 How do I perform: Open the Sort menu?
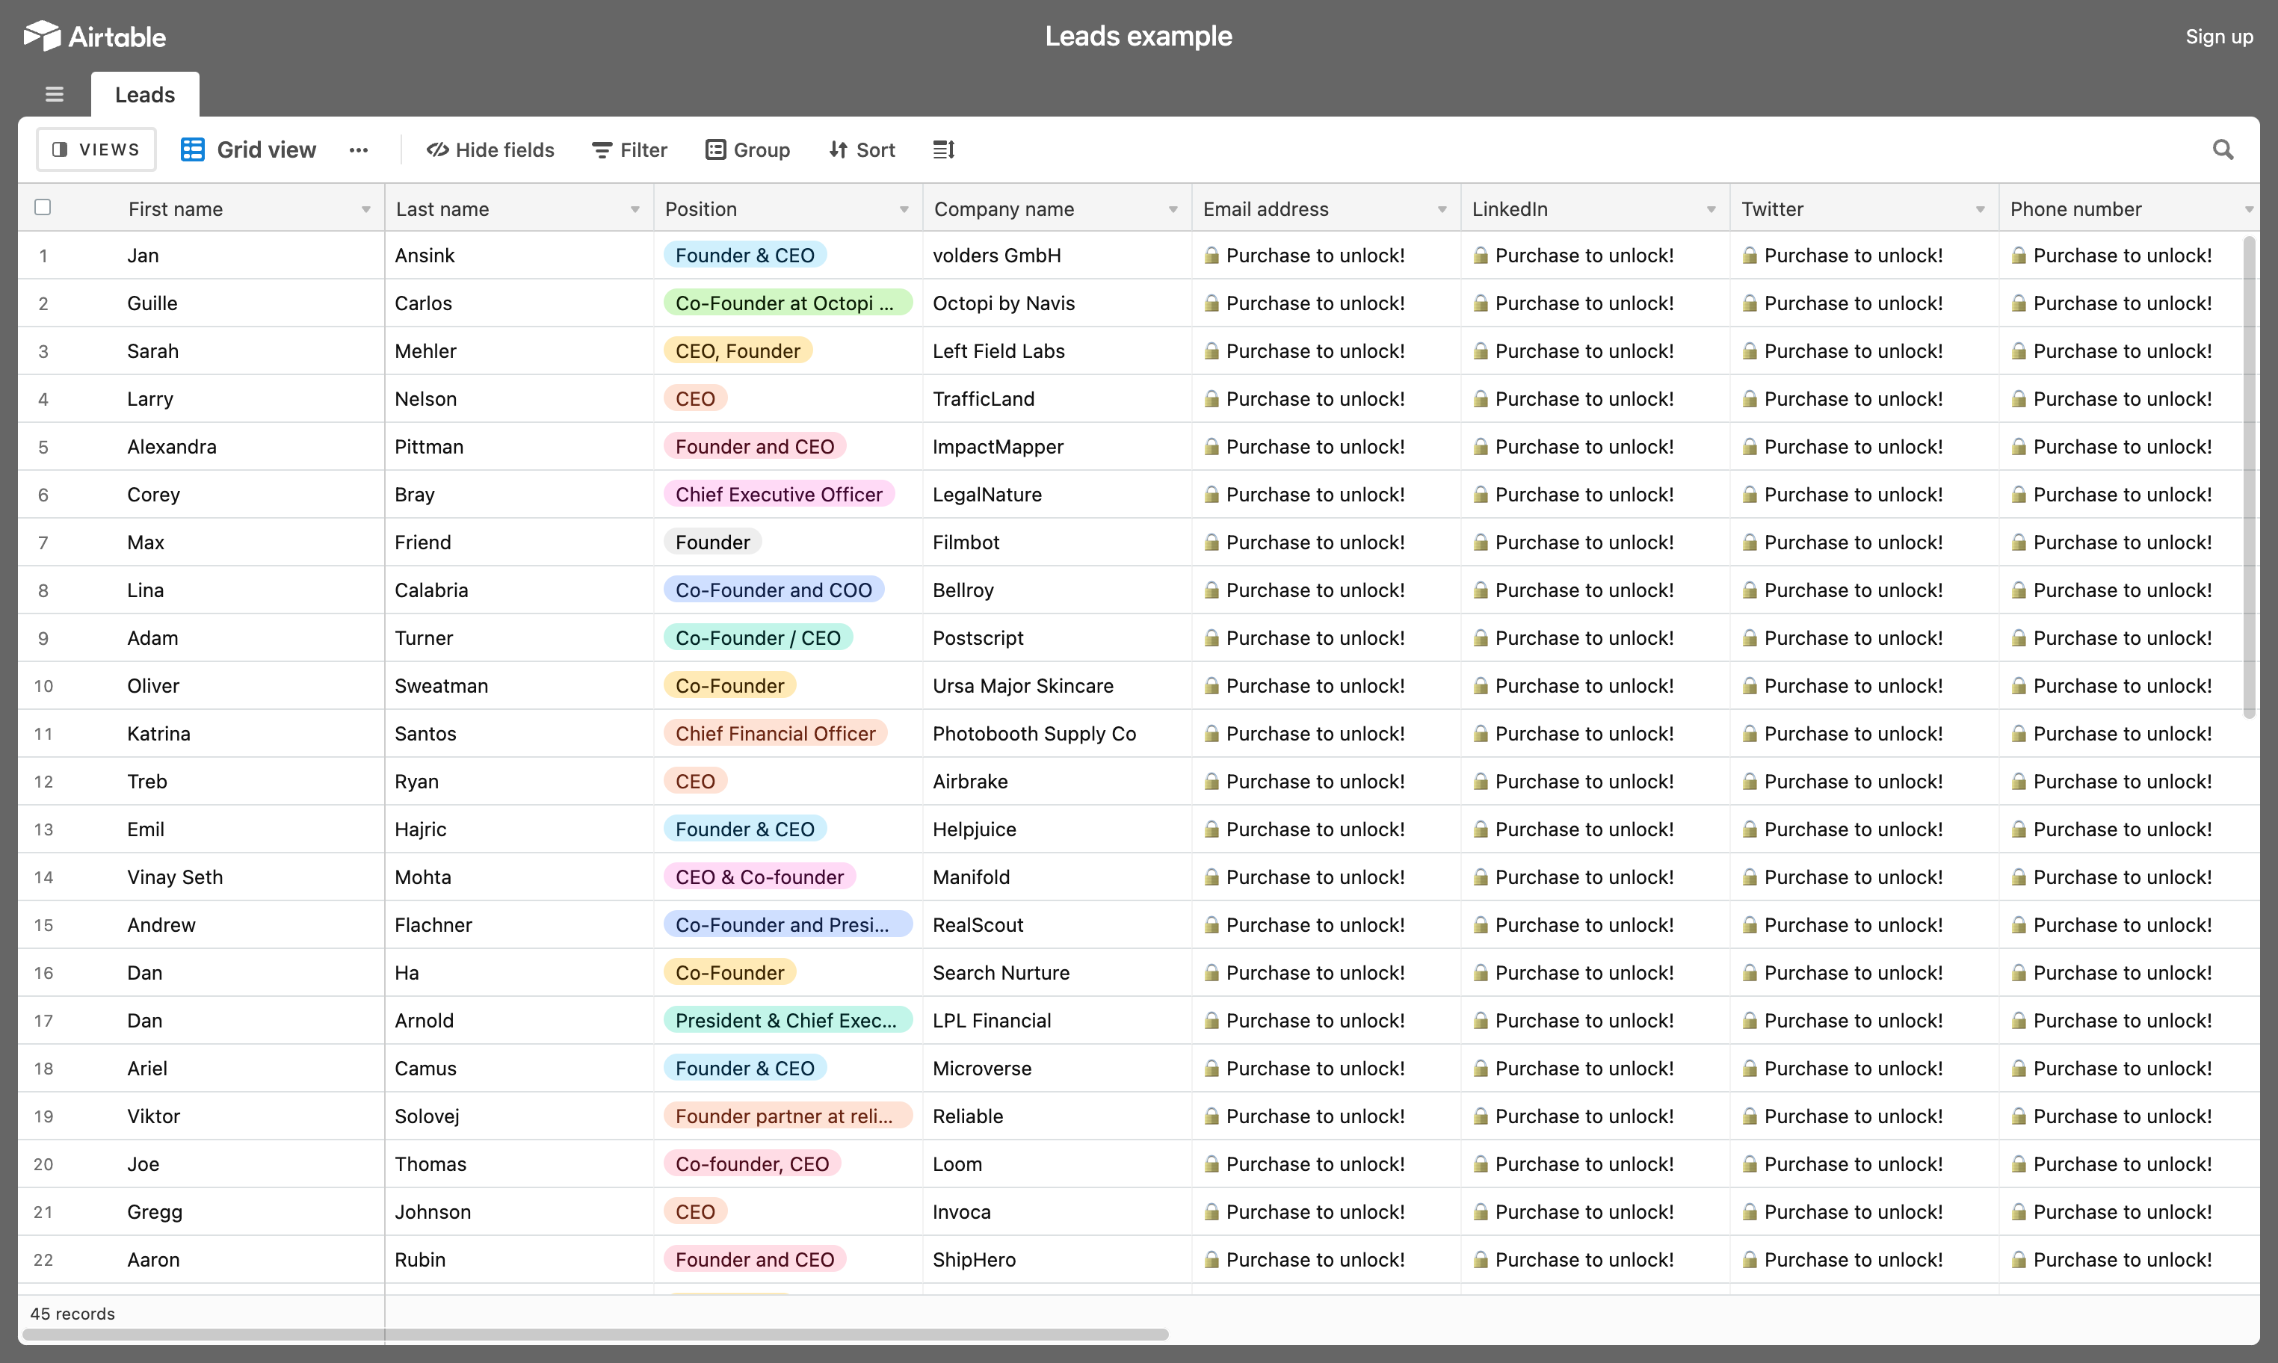(x=862, y=149)
